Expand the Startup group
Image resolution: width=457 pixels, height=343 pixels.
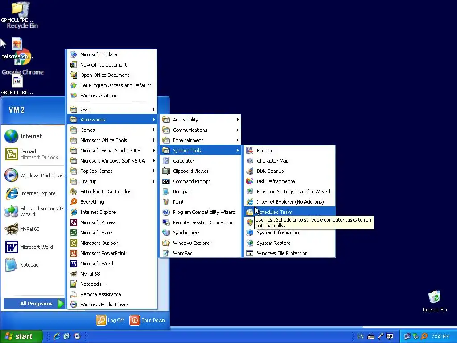click(112, 181)
